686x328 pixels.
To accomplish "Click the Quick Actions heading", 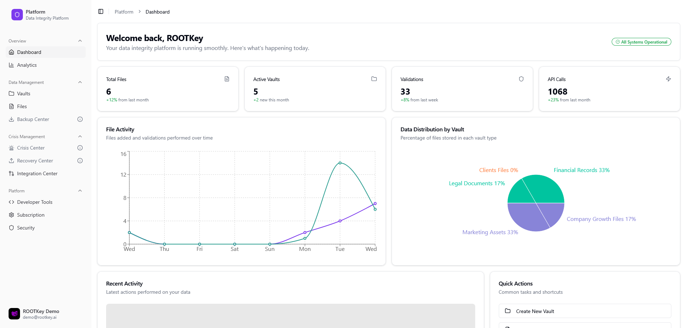I will pyautogui.click(x=516, y=283).
